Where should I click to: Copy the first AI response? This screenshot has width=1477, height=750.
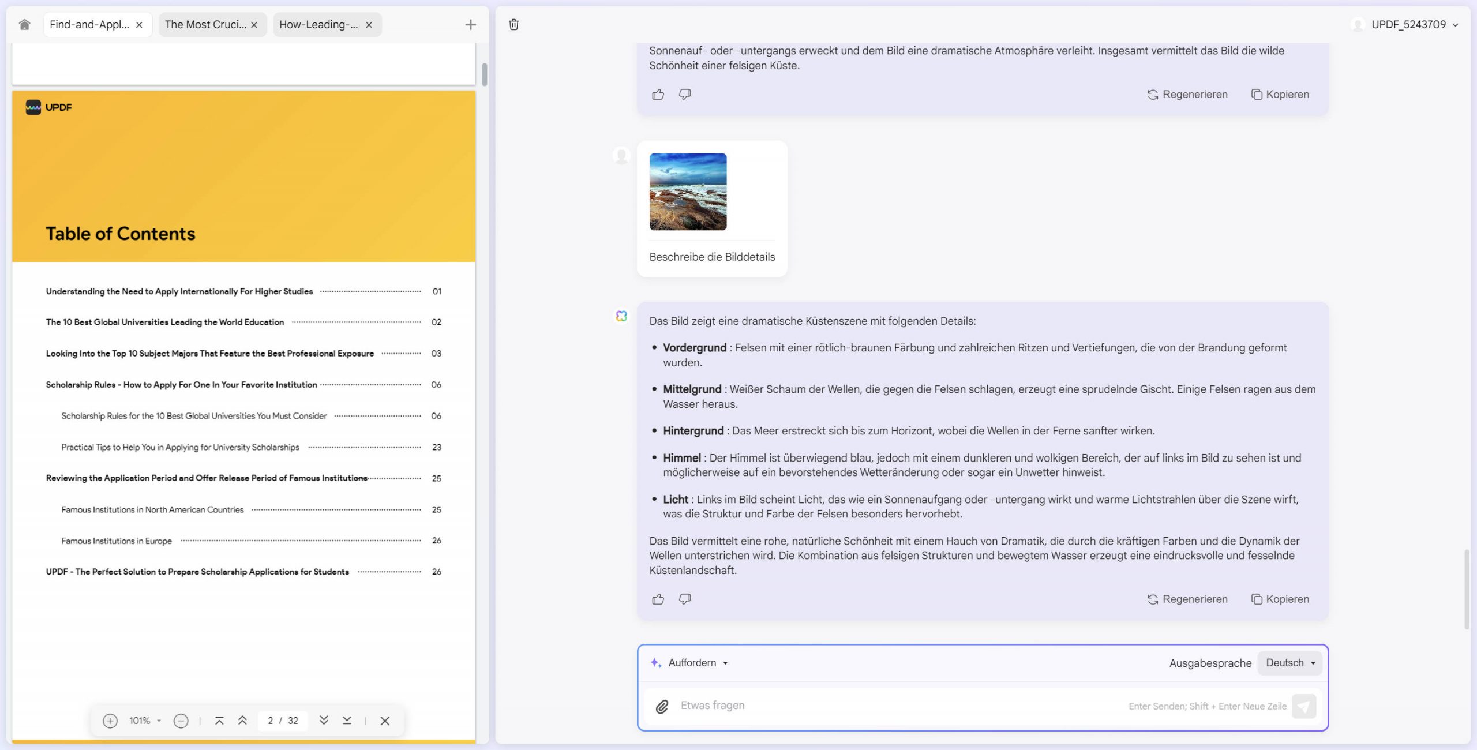(1280, 95)
